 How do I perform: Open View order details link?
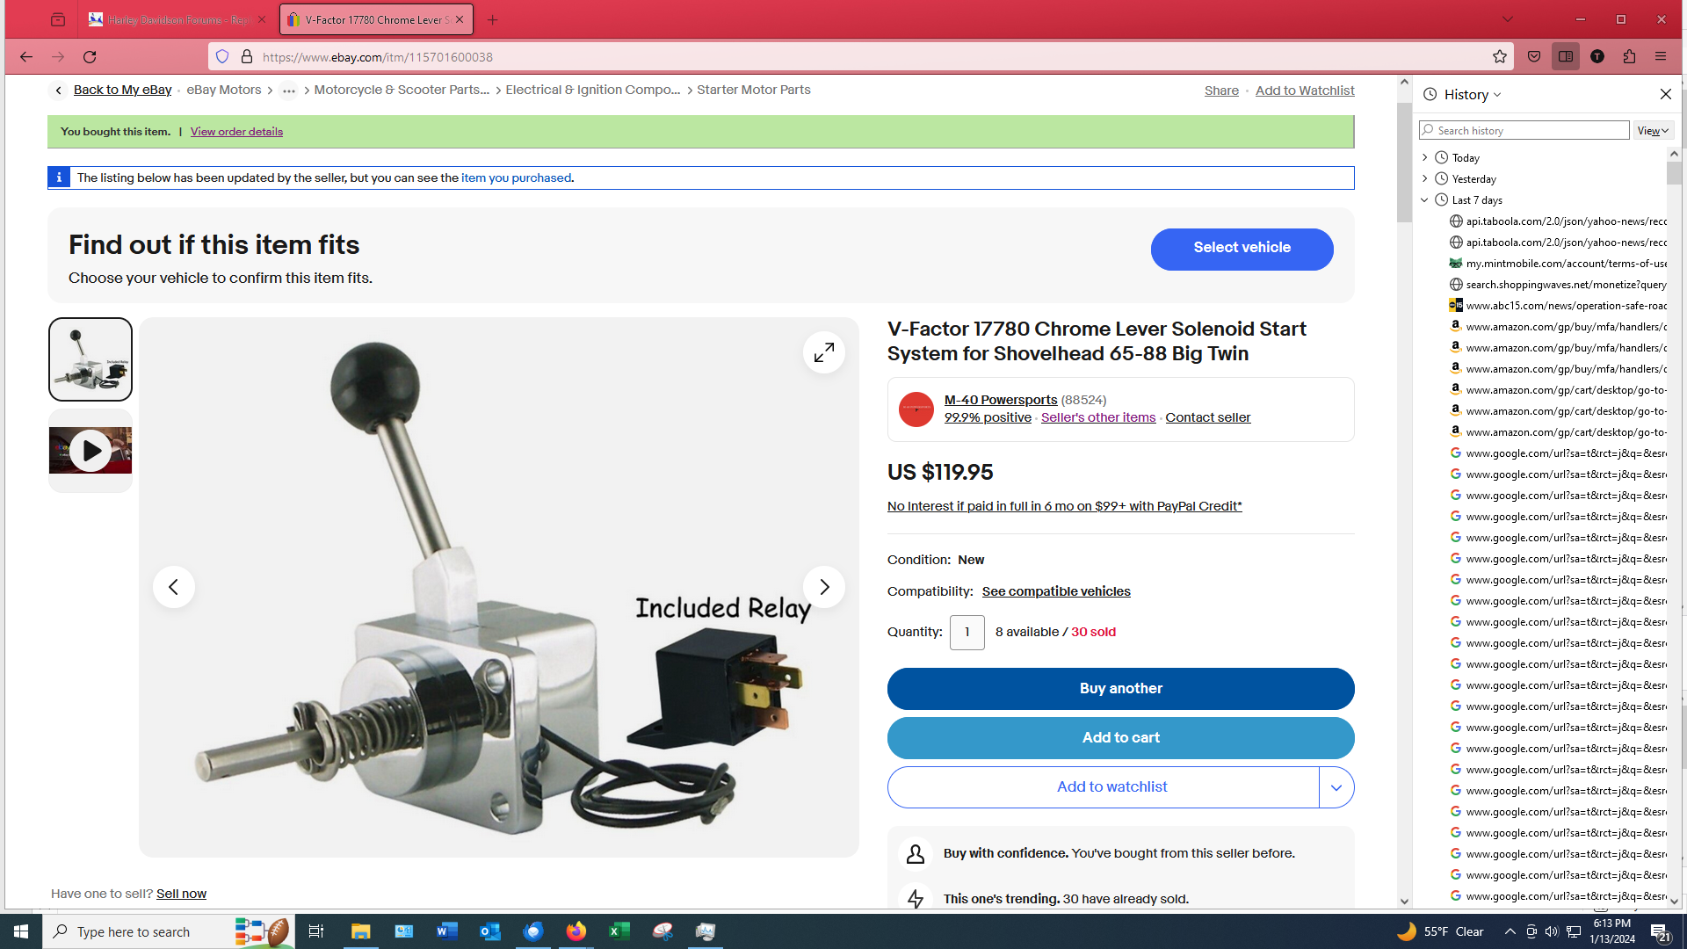click(236, 132)
